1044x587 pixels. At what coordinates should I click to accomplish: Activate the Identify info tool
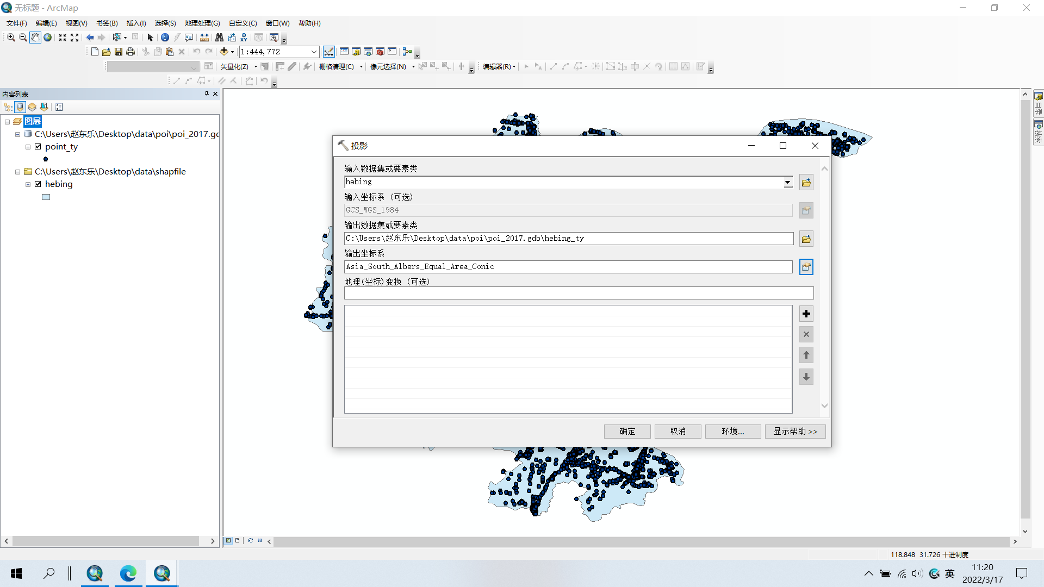coord(165,38)
